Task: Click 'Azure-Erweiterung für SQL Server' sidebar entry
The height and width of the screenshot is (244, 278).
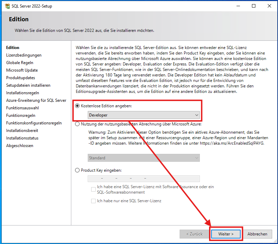Action: coord(36,100)
